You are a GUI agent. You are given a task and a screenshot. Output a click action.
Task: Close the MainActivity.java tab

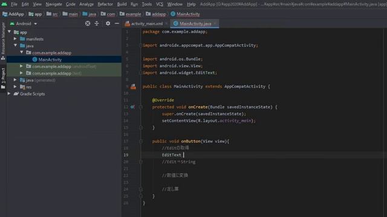[215, 24]
